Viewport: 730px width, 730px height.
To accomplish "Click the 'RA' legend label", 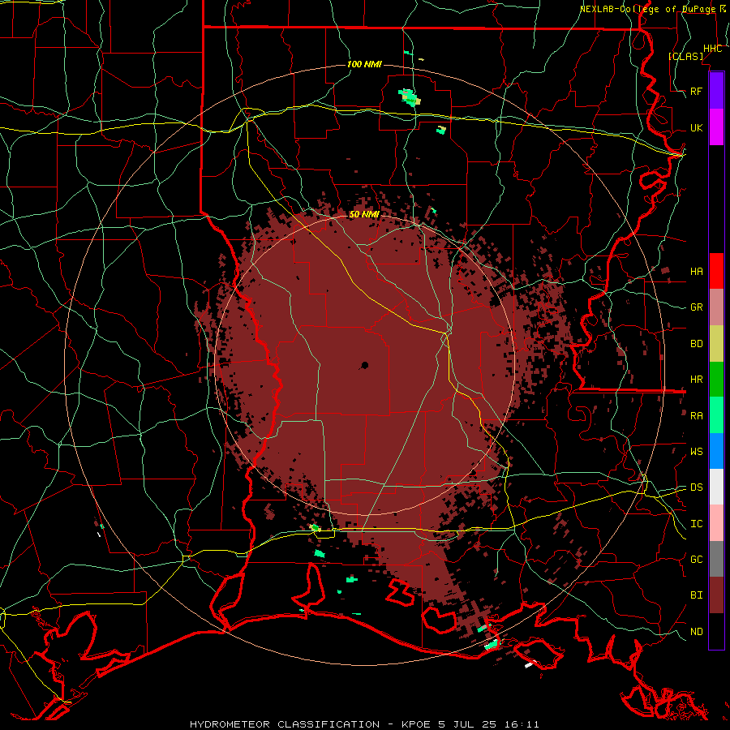I will click(696, 415).
